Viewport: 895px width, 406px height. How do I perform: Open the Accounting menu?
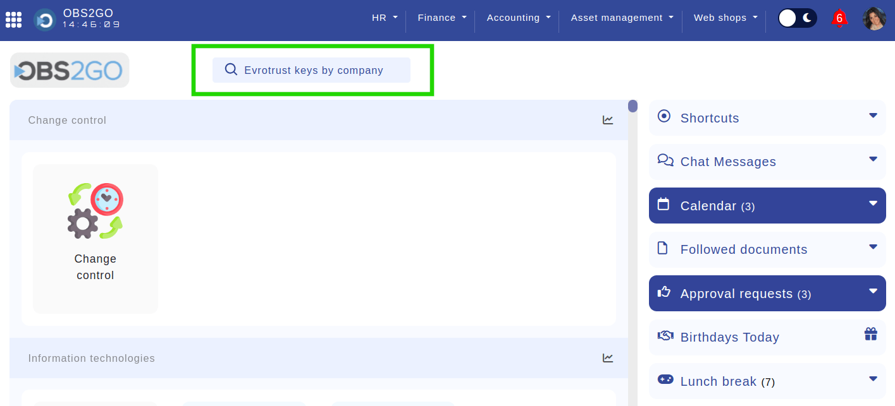pyautogui.click(x=518, y=18)
